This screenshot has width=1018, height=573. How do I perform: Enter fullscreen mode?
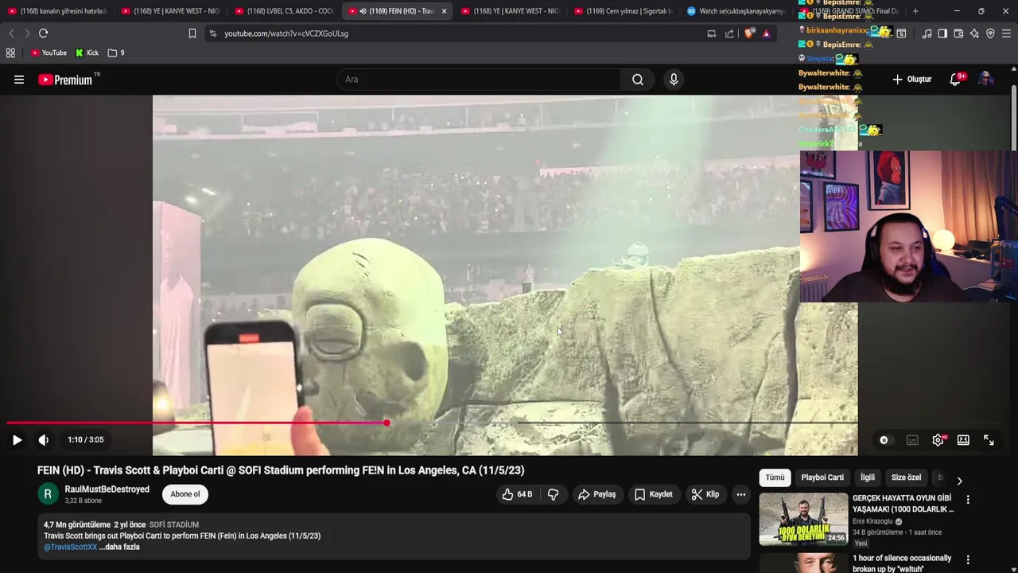click(x=989, y=440)
